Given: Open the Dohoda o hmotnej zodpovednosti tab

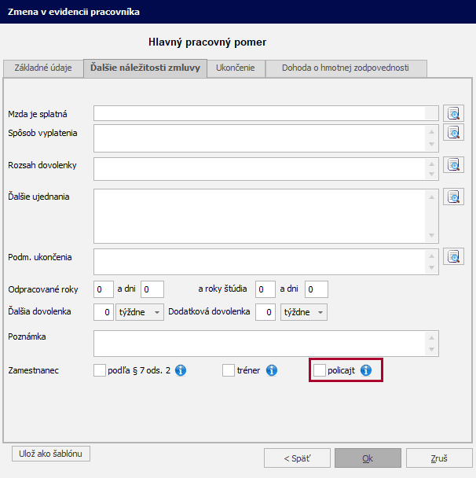Looking at the screenshot, I should [x=346, y=68].
